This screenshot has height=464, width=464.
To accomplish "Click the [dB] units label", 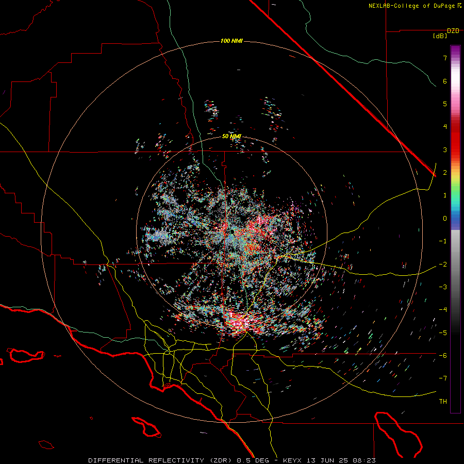I will (440, 36).
